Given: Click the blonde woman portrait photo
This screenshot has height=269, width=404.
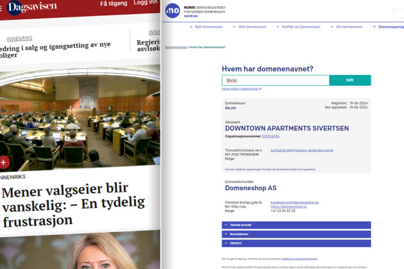Looking at the screenshot, I should [x=80, y=250].
